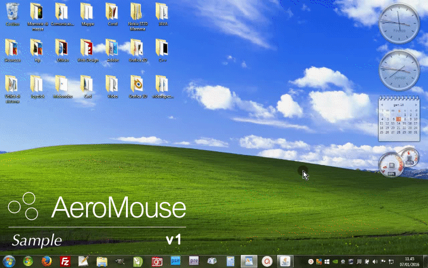Open the Windows Start menu orb

[x=9, y=261]
